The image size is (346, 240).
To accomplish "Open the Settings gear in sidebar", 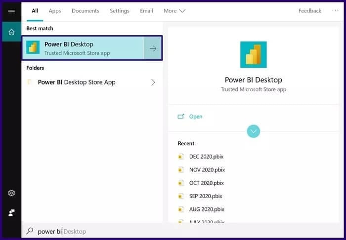I will click(x=11, y=193).
